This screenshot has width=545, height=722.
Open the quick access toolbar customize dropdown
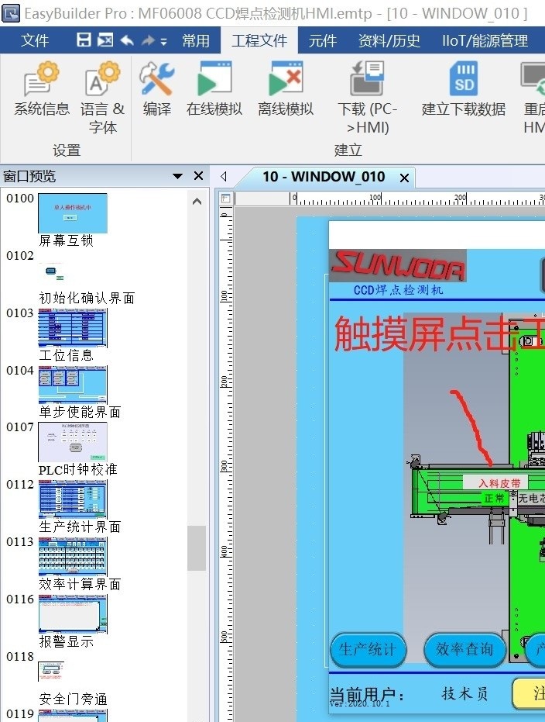[163, 41]
